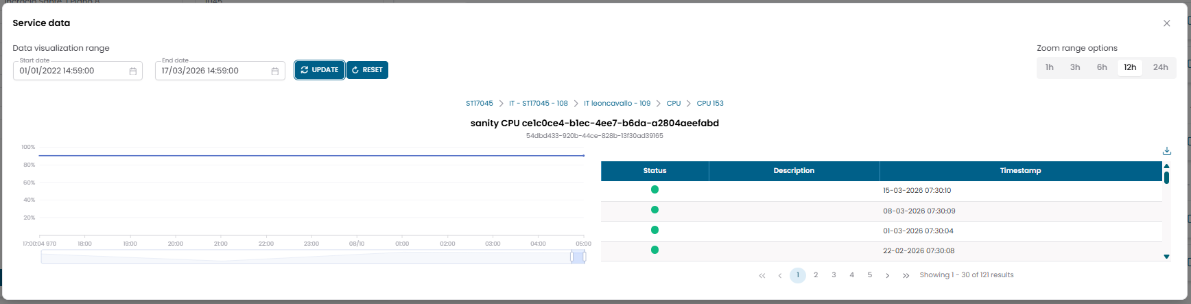Open the End date calendar picker icon
1191x304 pixels.
click(275, 71)
